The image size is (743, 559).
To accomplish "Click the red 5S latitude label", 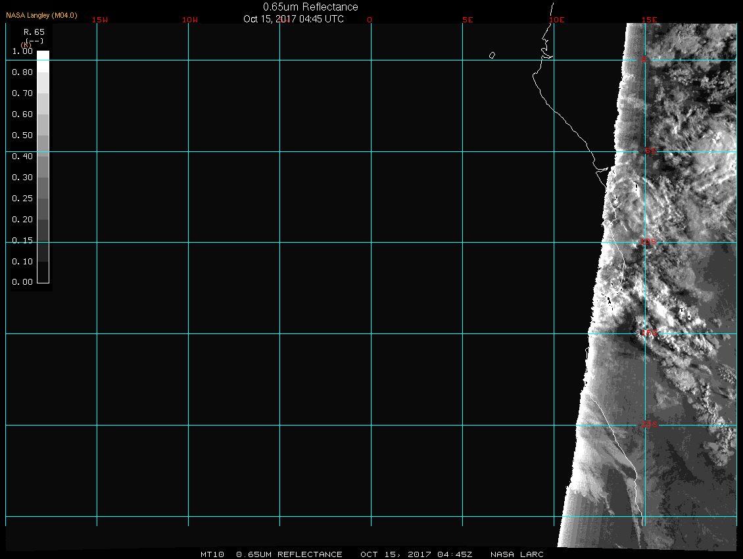I will [x=650, y=152].
